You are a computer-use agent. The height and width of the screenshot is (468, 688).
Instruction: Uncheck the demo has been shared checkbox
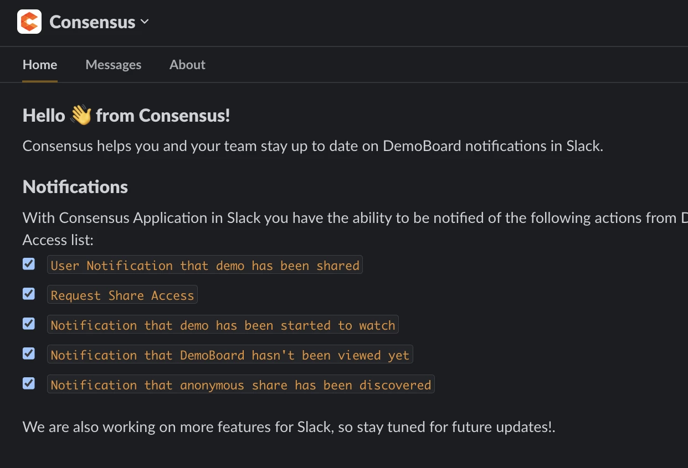29,264
